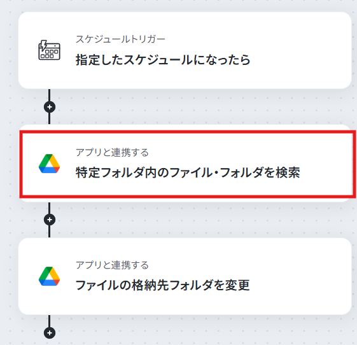Select the folder change card body
357x345 pixels.
tap(185, 276)
